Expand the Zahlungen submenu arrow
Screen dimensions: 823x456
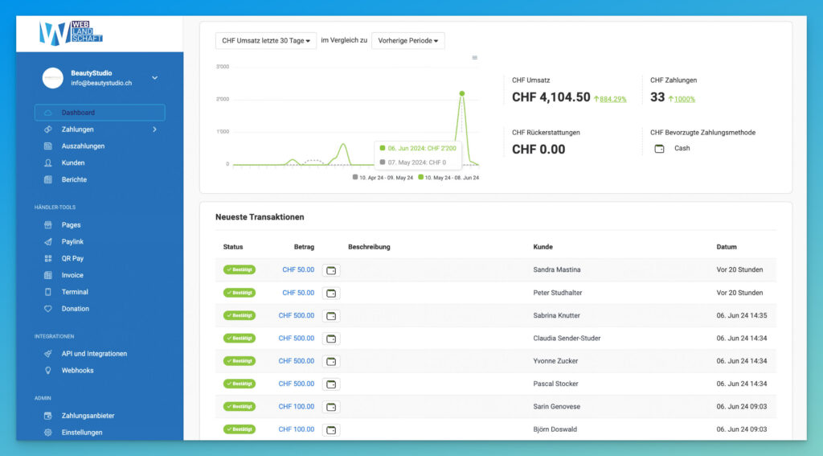(154, 129)
